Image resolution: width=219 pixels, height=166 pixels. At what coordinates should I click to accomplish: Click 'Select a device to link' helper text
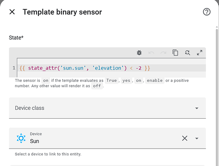click(48, 154)
